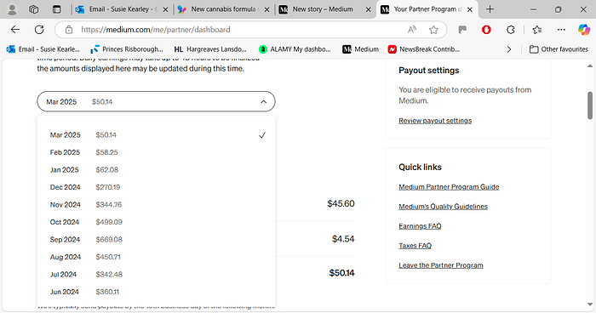Show more favourites bar items chevron

pyautogui.click(x=509, y=49)
